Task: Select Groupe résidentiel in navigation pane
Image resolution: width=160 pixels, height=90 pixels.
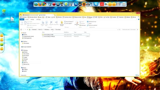Action: click(x=26, y=47)
